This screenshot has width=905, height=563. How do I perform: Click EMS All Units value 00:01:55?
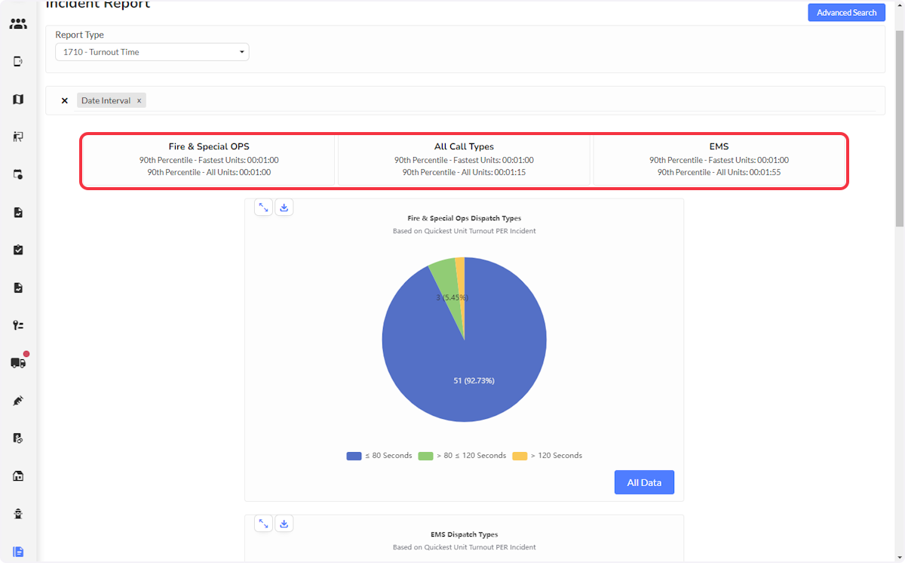(765, 172)
